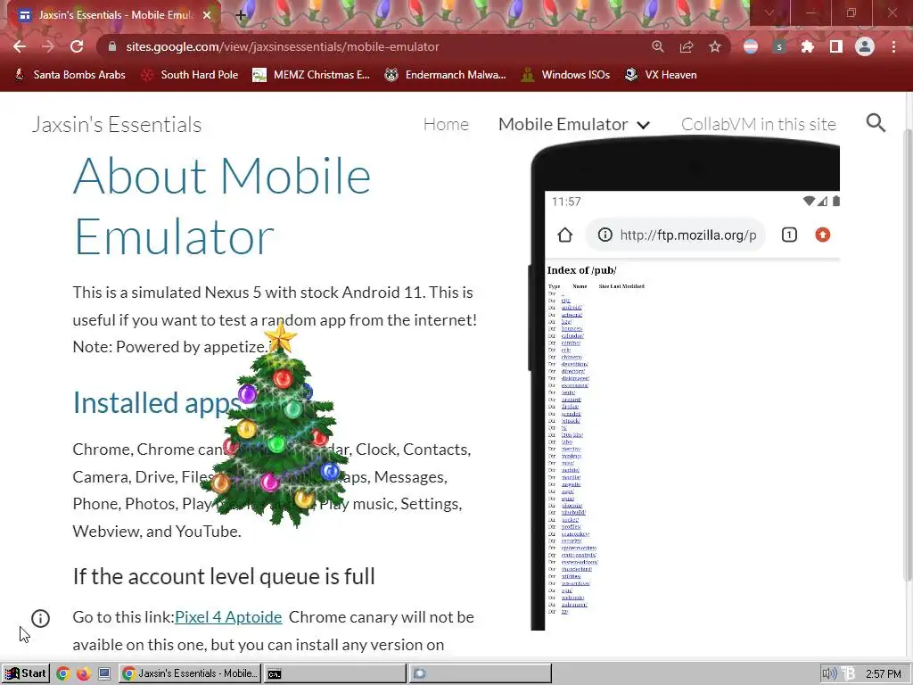Click the page vertical scrollbar
The height and width of the screenshot is (685, 913).
[908, 355]
